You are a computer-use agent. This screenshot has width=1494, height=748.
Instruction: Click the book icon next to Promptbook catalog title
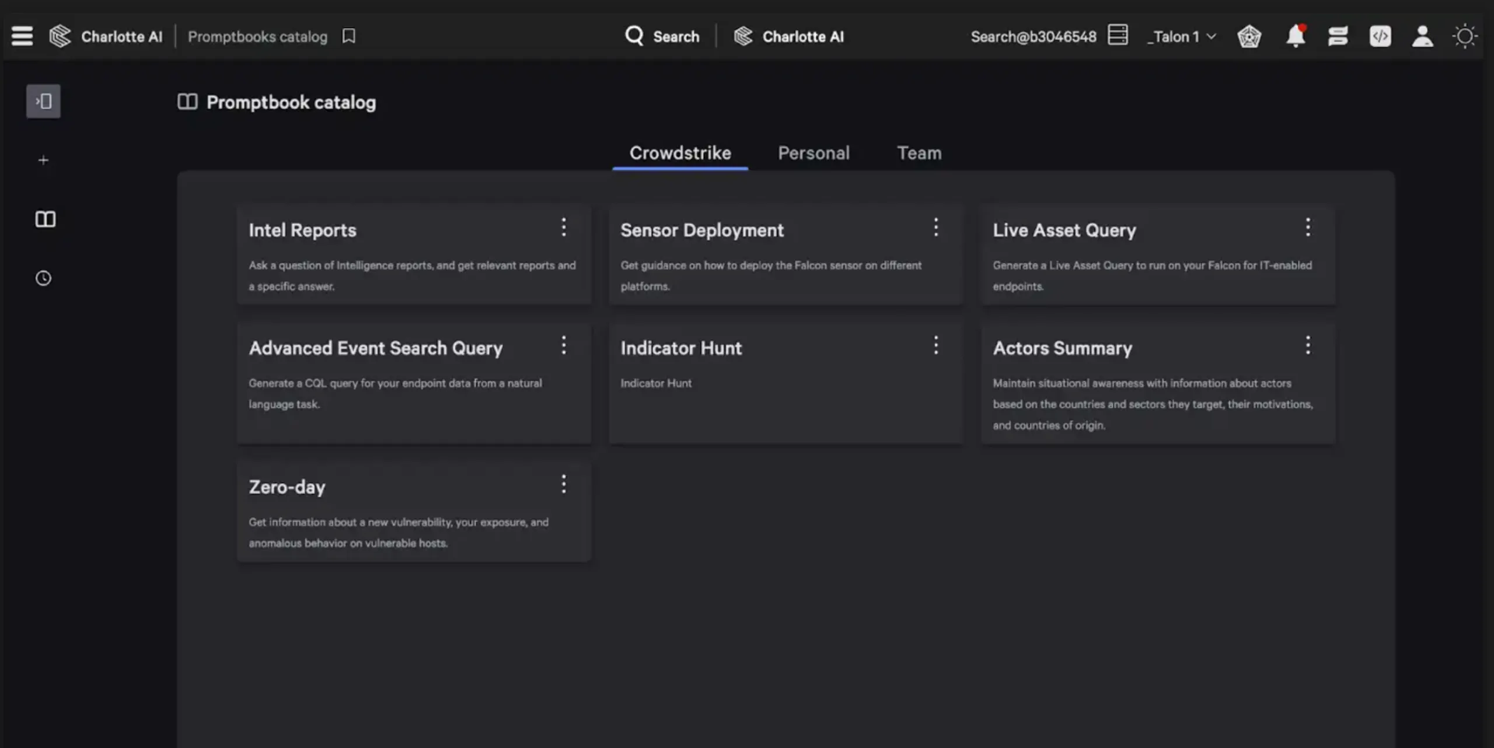[187, 102]
